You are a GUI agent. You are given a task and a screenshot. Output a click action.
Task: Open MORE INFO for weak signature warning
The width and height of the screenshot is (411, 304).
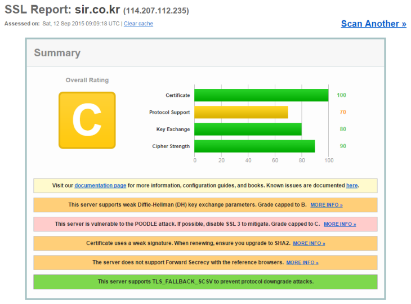309,243
